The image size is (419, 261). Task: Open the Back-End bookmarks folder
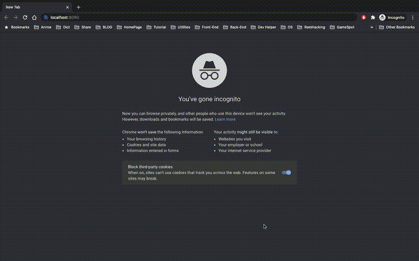[x=235, y=27]
